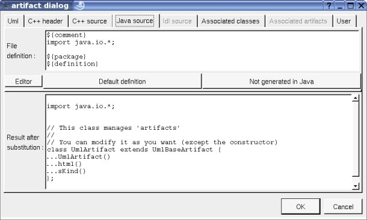Viewport: 367px width, 220px height.
Task: Click the X11 icon in title bar
Action: click(5, 5)
